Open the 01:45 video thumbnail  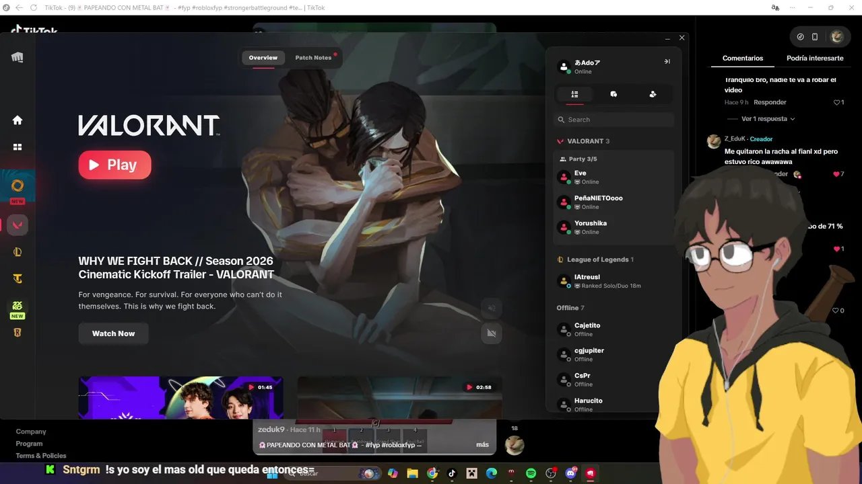180,398
